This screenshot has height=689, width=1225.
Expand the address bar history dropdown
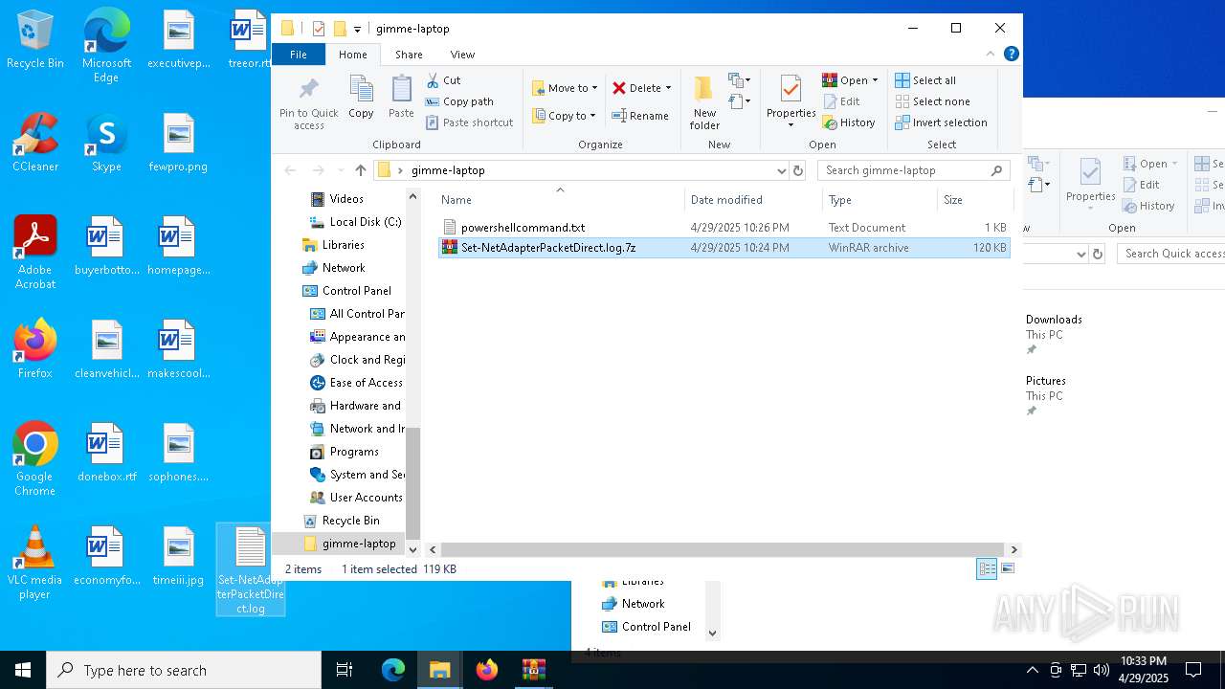coord(782,170)
